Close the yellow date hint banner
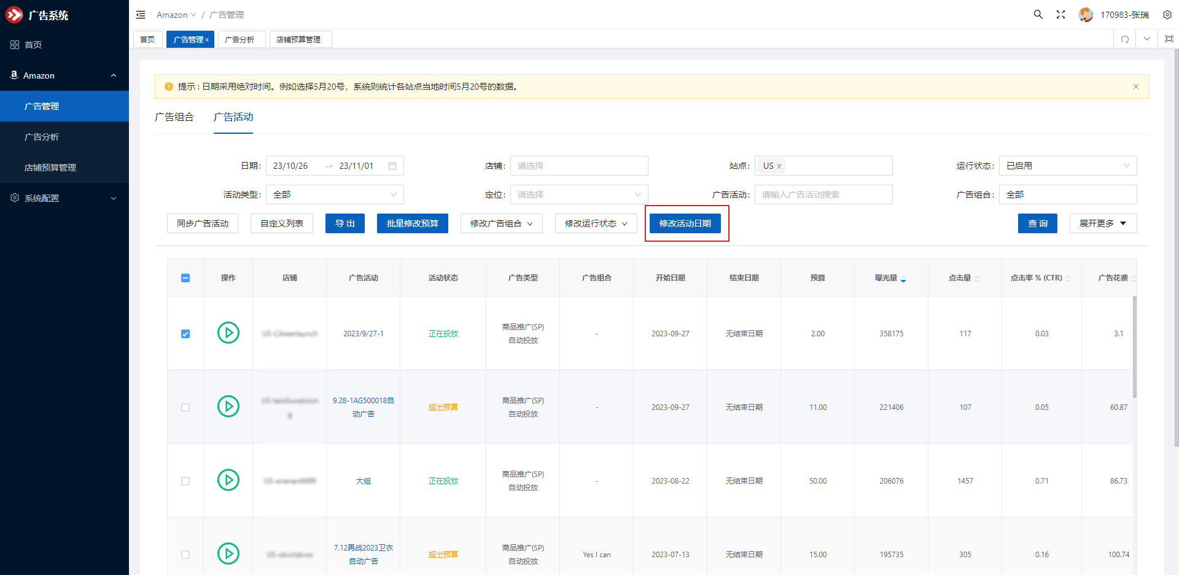The width and height of the screenshot is (1179, 575). tap(1135, 87)
